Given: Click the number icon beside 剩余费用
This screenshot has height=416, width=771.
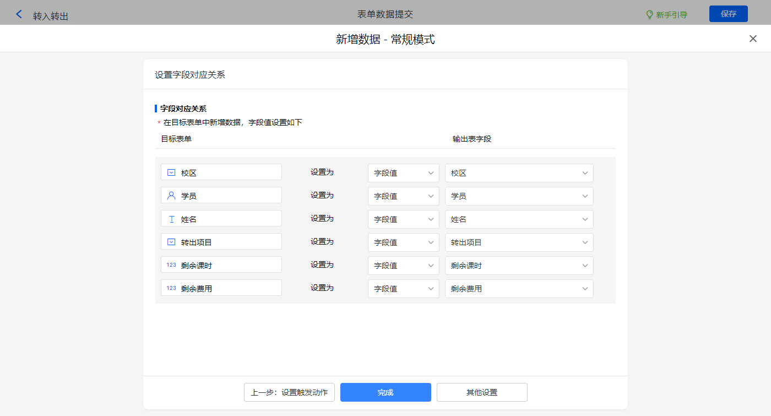Looking at the screenshot, I should point(171,288).
